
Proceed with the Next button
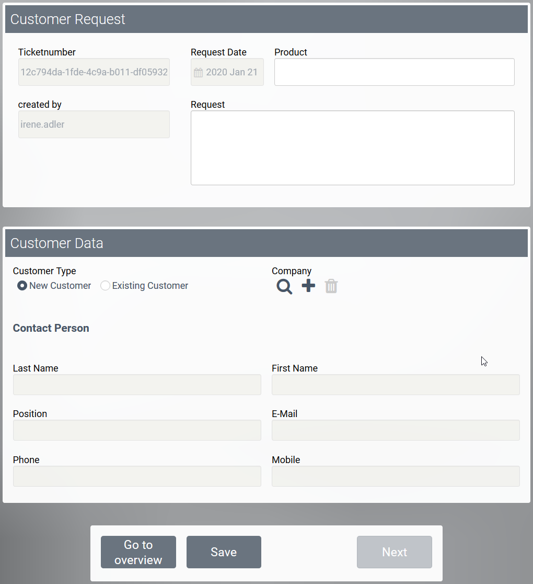pyautogui.click(x=395, y=552)
